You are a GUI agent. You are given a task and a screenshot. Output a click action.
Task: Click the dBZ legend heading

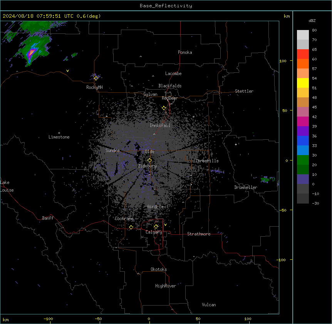(312, 20)
